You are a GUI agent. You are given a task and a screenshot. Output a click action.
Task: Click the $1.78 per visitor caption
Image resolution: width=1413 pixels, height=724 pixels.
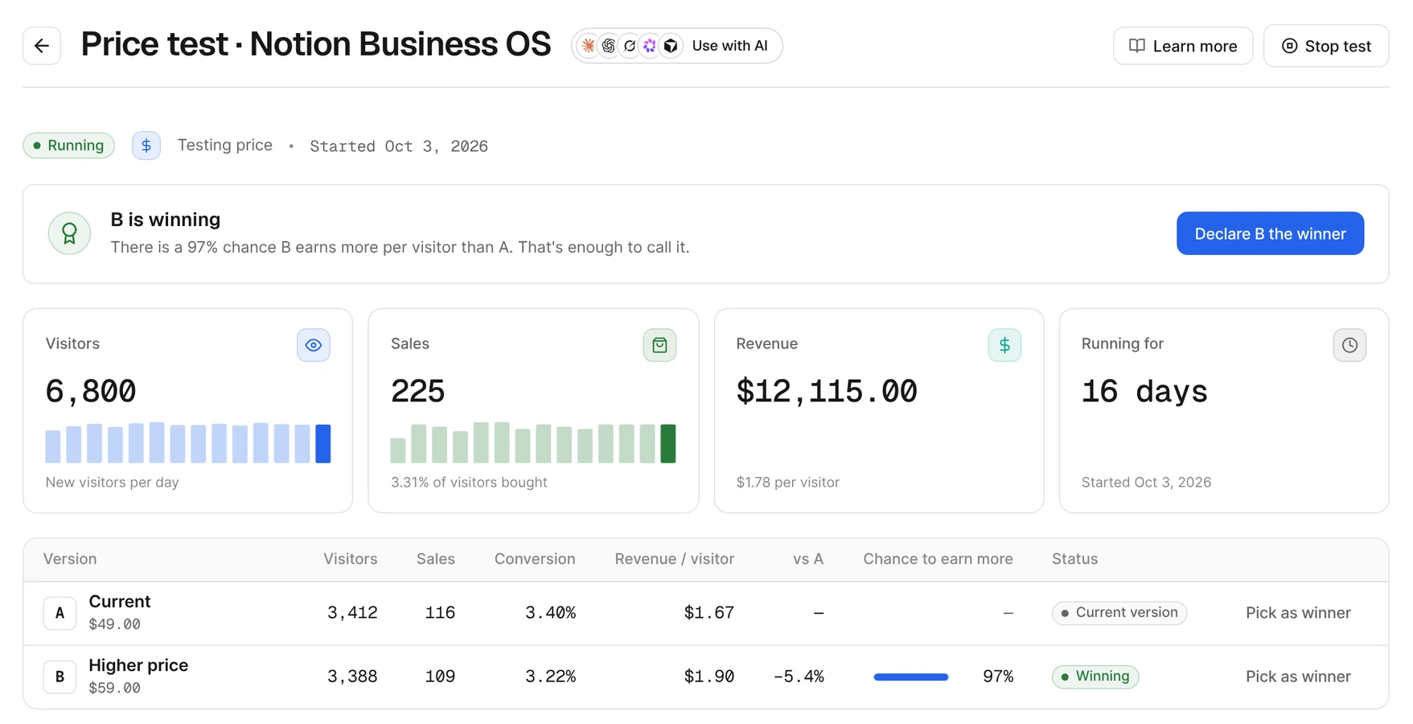787,483
